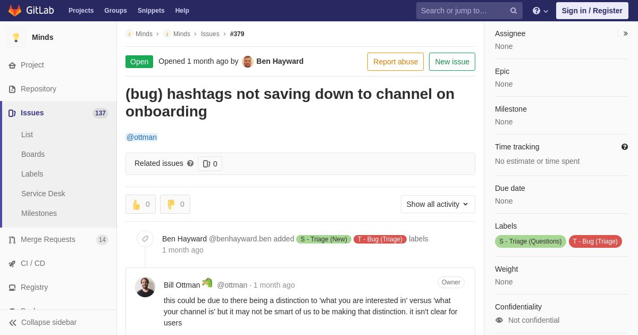Collapse the right sidebar with chevrons
Screen dimensions: 638x335
click(625, 33)
